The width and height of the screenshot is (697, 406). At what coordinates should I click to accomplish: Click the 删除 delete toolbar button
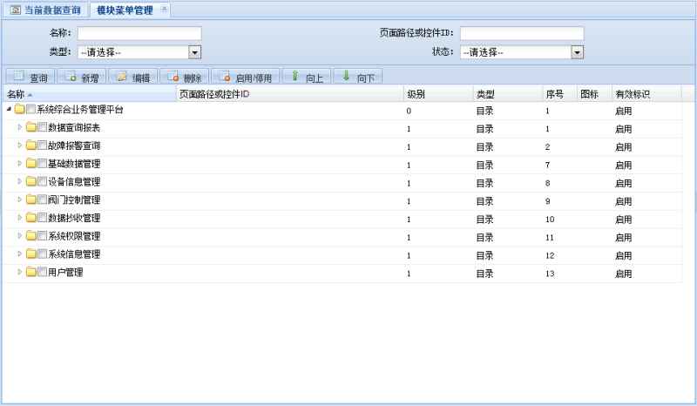click(x=184, y=77)
